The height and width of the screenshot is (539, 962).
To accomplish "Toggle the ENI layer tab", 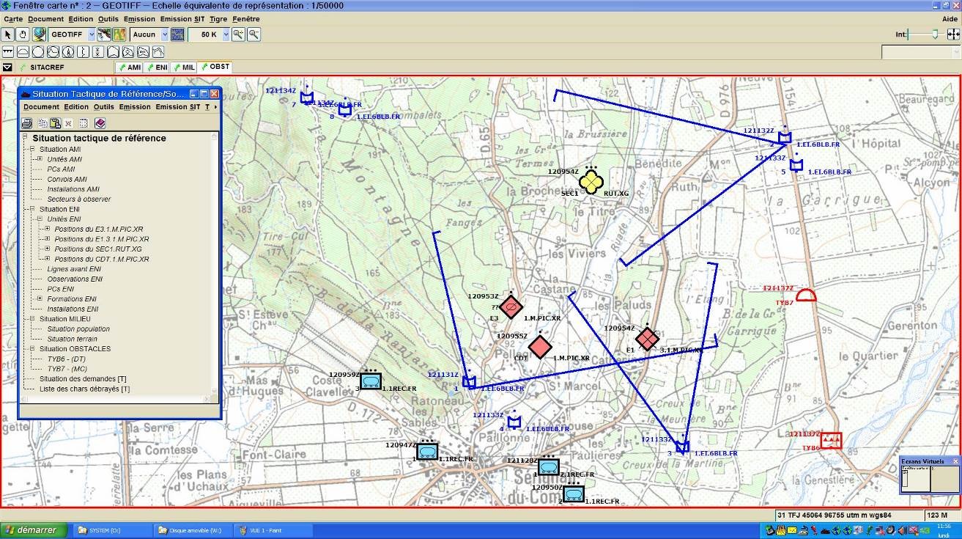I will 157,67.
